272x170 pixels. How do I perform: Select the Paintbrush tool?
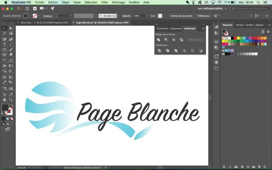click(11, 49)
